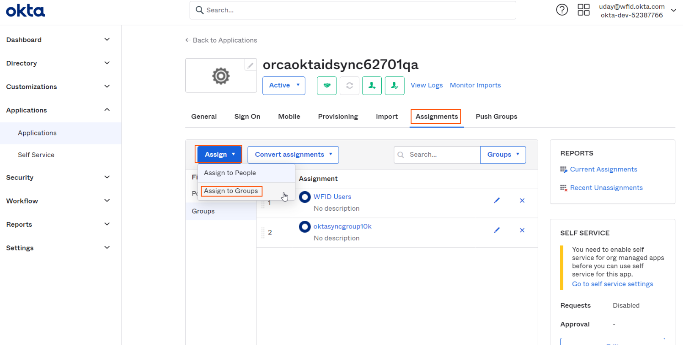
Task: Click the search magnifier in top bar
Action: click(x=200, y=10)
